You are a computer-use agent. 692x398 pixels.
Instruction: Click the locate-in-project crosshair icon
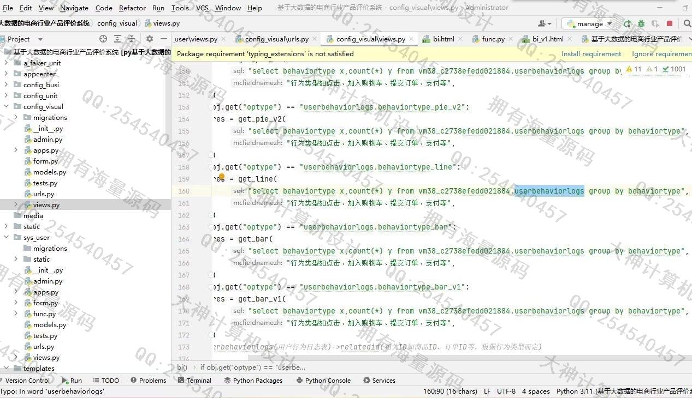103,39
